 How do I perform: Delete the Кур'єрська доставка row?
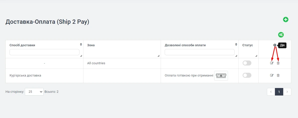pyautogui.click(x=278, y=75)
